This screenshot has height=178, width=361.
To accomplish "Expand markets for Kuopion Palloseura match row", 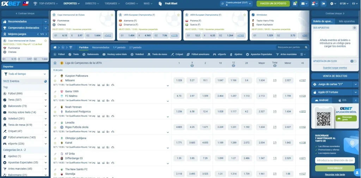I will point(167,86).
